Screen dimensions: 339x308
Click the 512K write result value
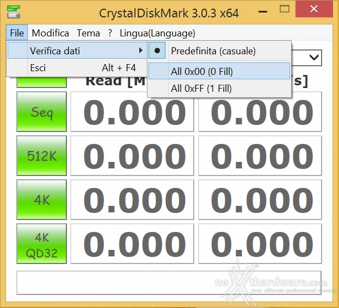pos(260,155)
